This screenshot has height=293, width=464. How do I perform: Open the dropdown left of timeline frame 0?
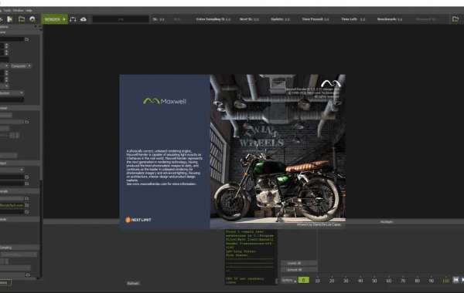click(x=289, y=281)
